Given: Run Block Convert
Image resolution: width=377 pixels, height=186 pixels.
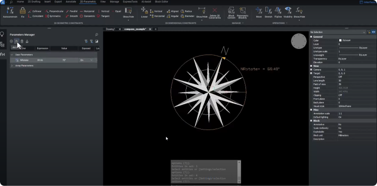Looking at the screenshot, I should coord(231,13).
